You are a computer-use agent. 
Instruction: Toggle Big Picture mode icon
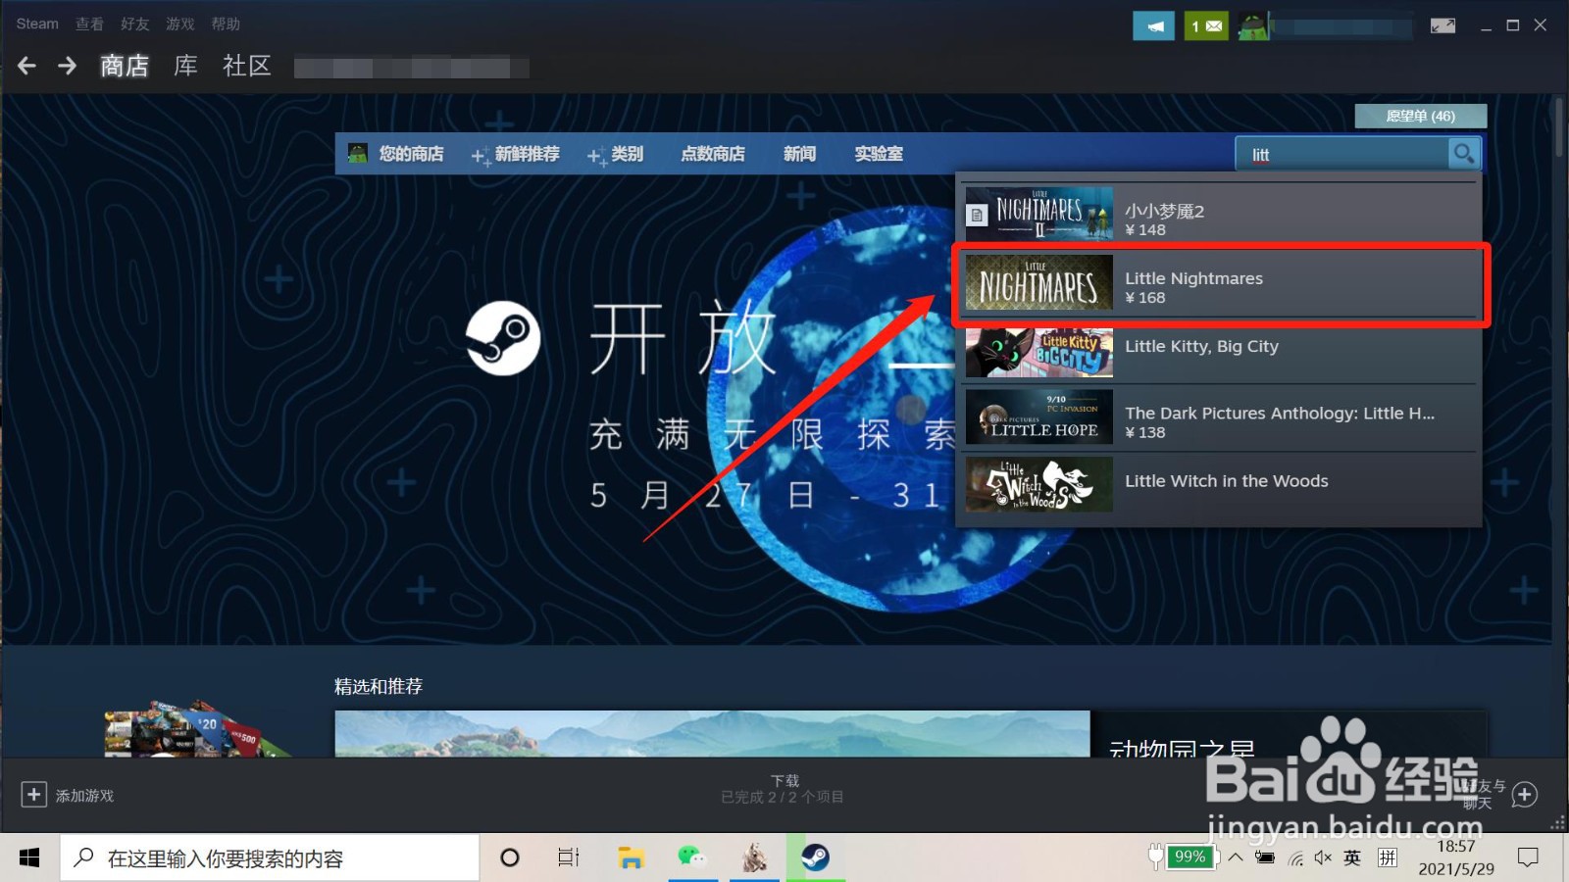(x=1442, y=25)
